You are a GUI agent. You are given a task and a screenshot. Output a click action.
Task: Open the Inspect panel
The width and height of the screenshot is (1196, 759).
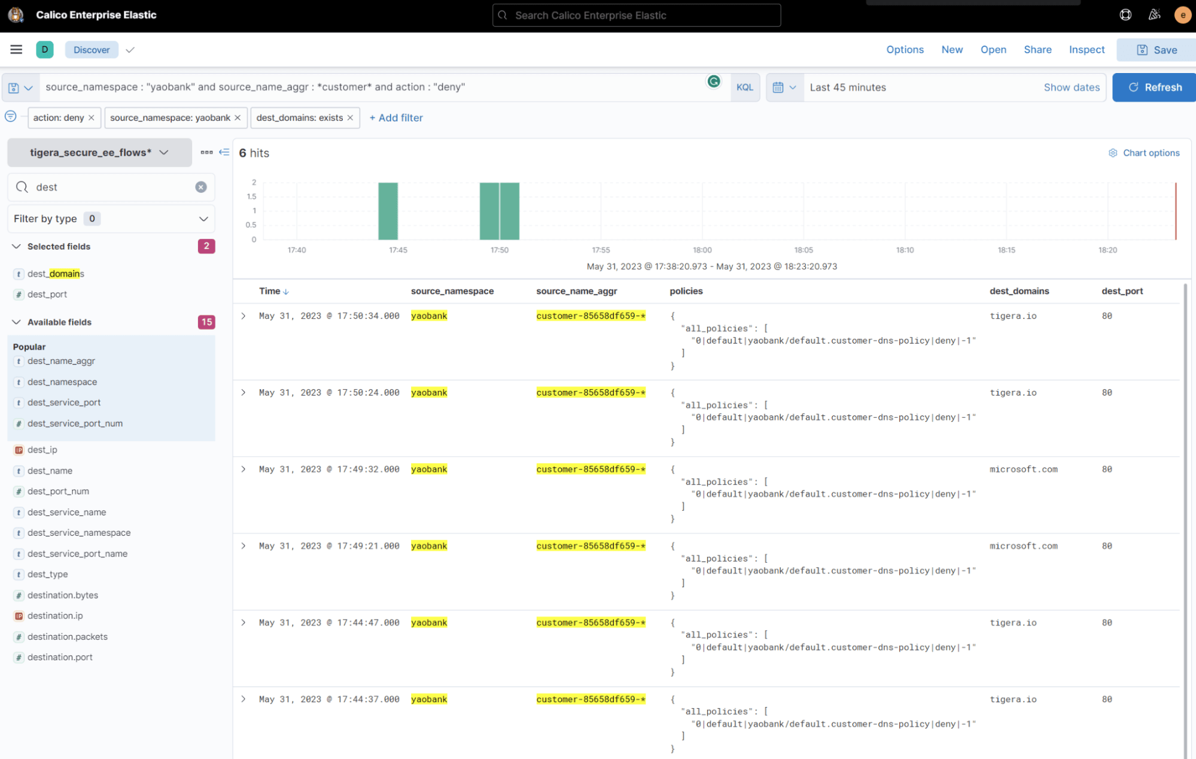click(x=1087, y=50)
